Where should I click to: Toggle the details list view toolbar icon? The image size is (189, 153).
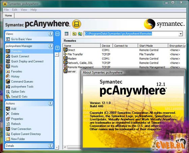(x=66, y=34)
